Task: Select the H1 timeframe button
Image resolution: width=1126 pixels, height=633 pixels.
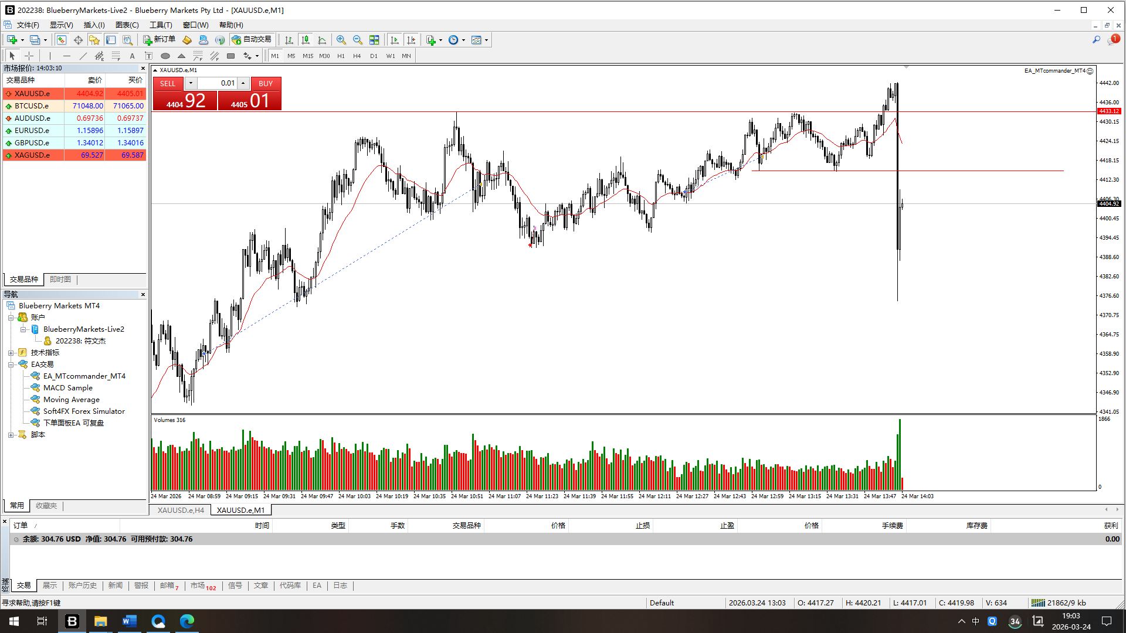Action: coord(341,56)
